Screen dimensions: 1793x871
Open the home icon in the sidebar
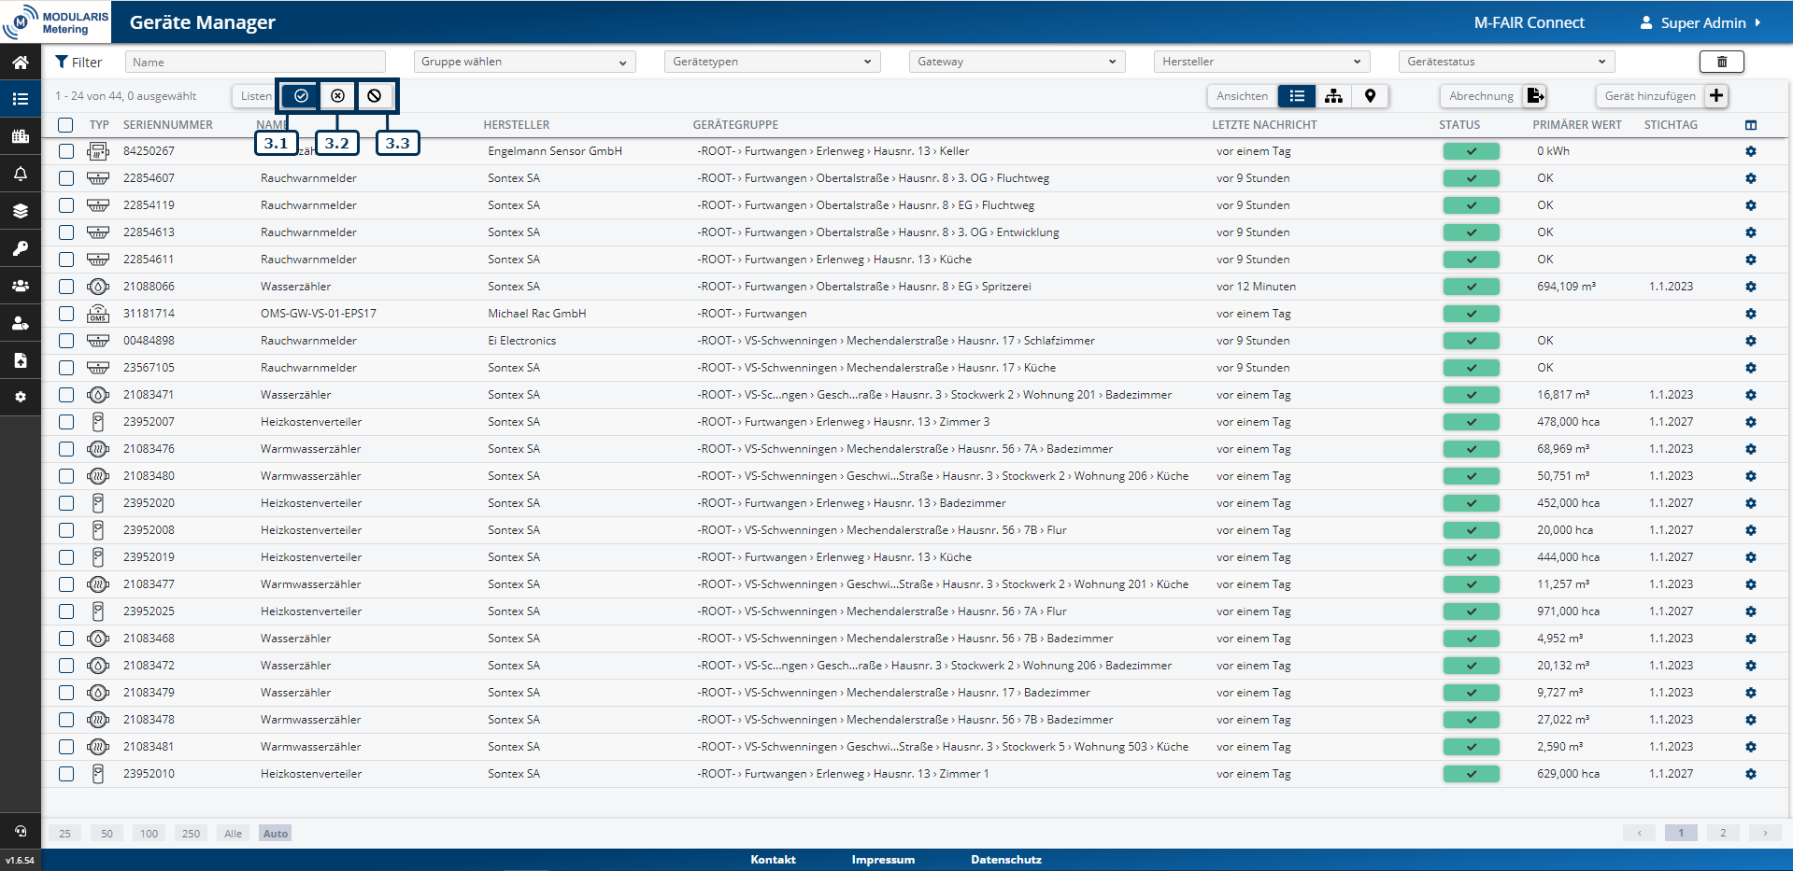click(x=20, y=63)
